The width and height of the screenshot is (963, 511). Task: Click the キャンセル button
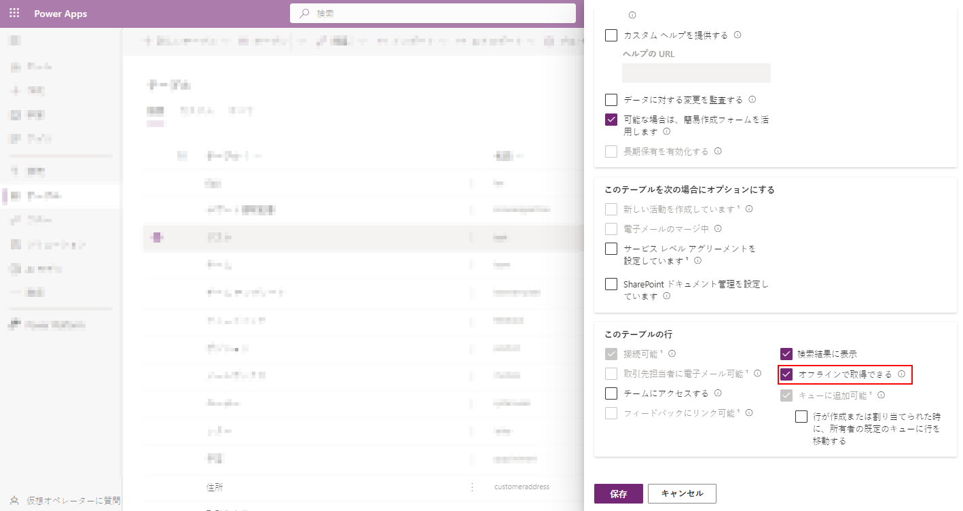(x=682, y=494)
